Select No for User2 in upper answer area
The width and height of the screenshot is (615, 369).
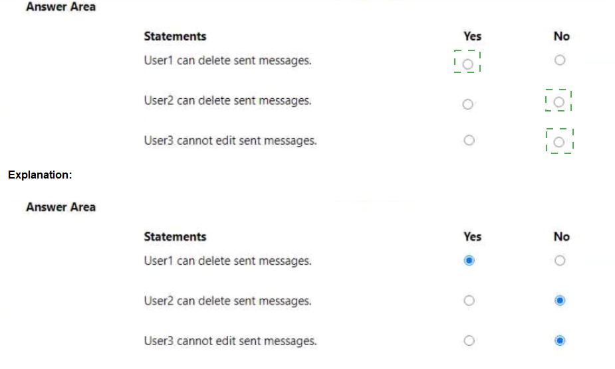(x=559, y=102)
